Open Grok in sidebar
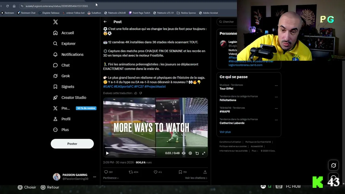 [61, 76]
